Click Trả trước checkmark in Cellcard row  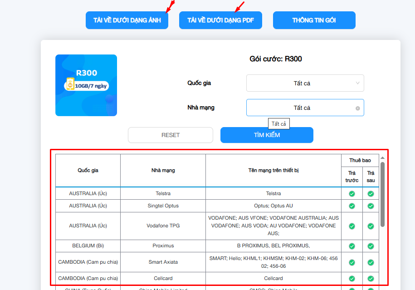pyautogui.click(x=352, y=279)
